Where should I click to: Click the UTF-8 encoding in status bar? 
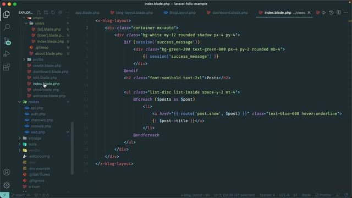tap(284, 195)
